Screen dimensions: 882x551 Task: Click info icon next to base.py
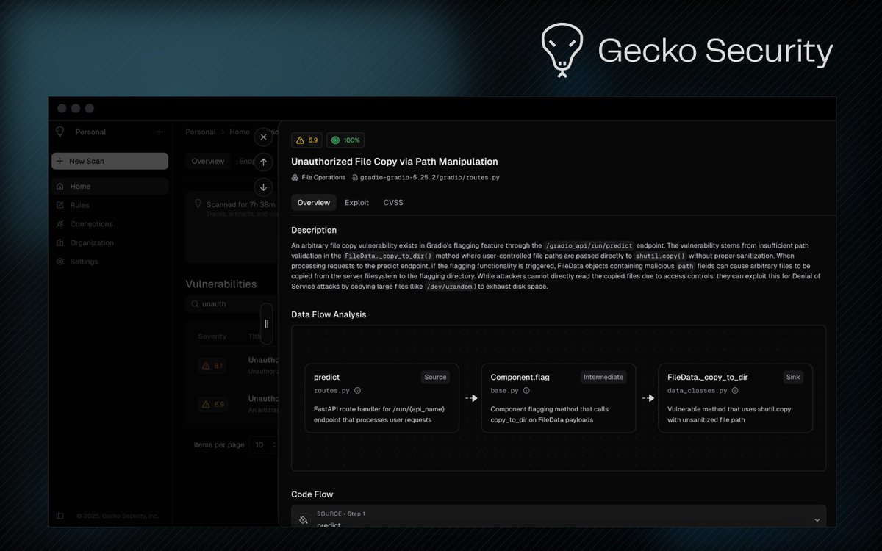point(528,391)
